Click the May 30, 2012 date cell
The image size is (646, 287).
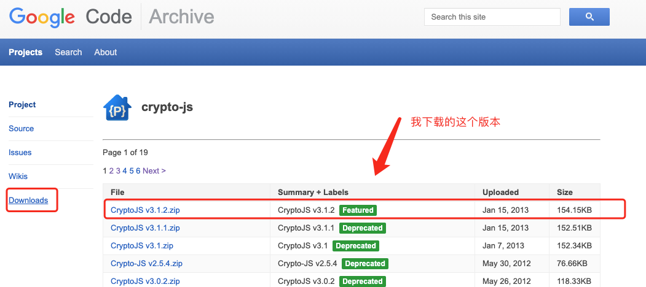[x=506, y=264]
